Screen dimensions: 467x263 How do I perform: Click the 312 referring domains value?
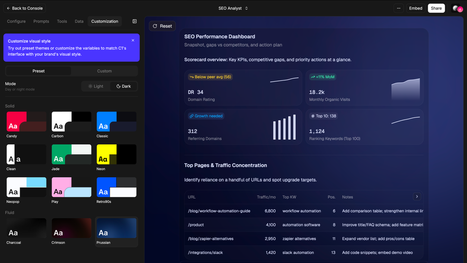193,131
